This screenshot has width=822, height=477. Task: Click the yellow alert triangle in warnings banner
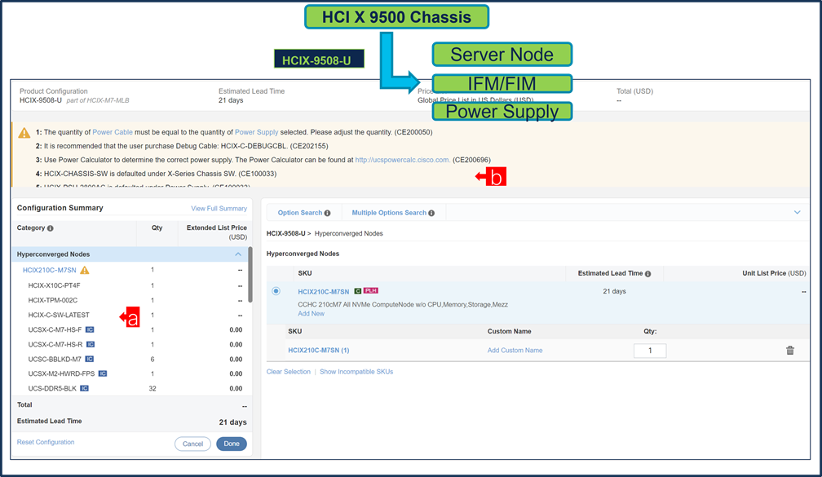click(x=24, y=133)
